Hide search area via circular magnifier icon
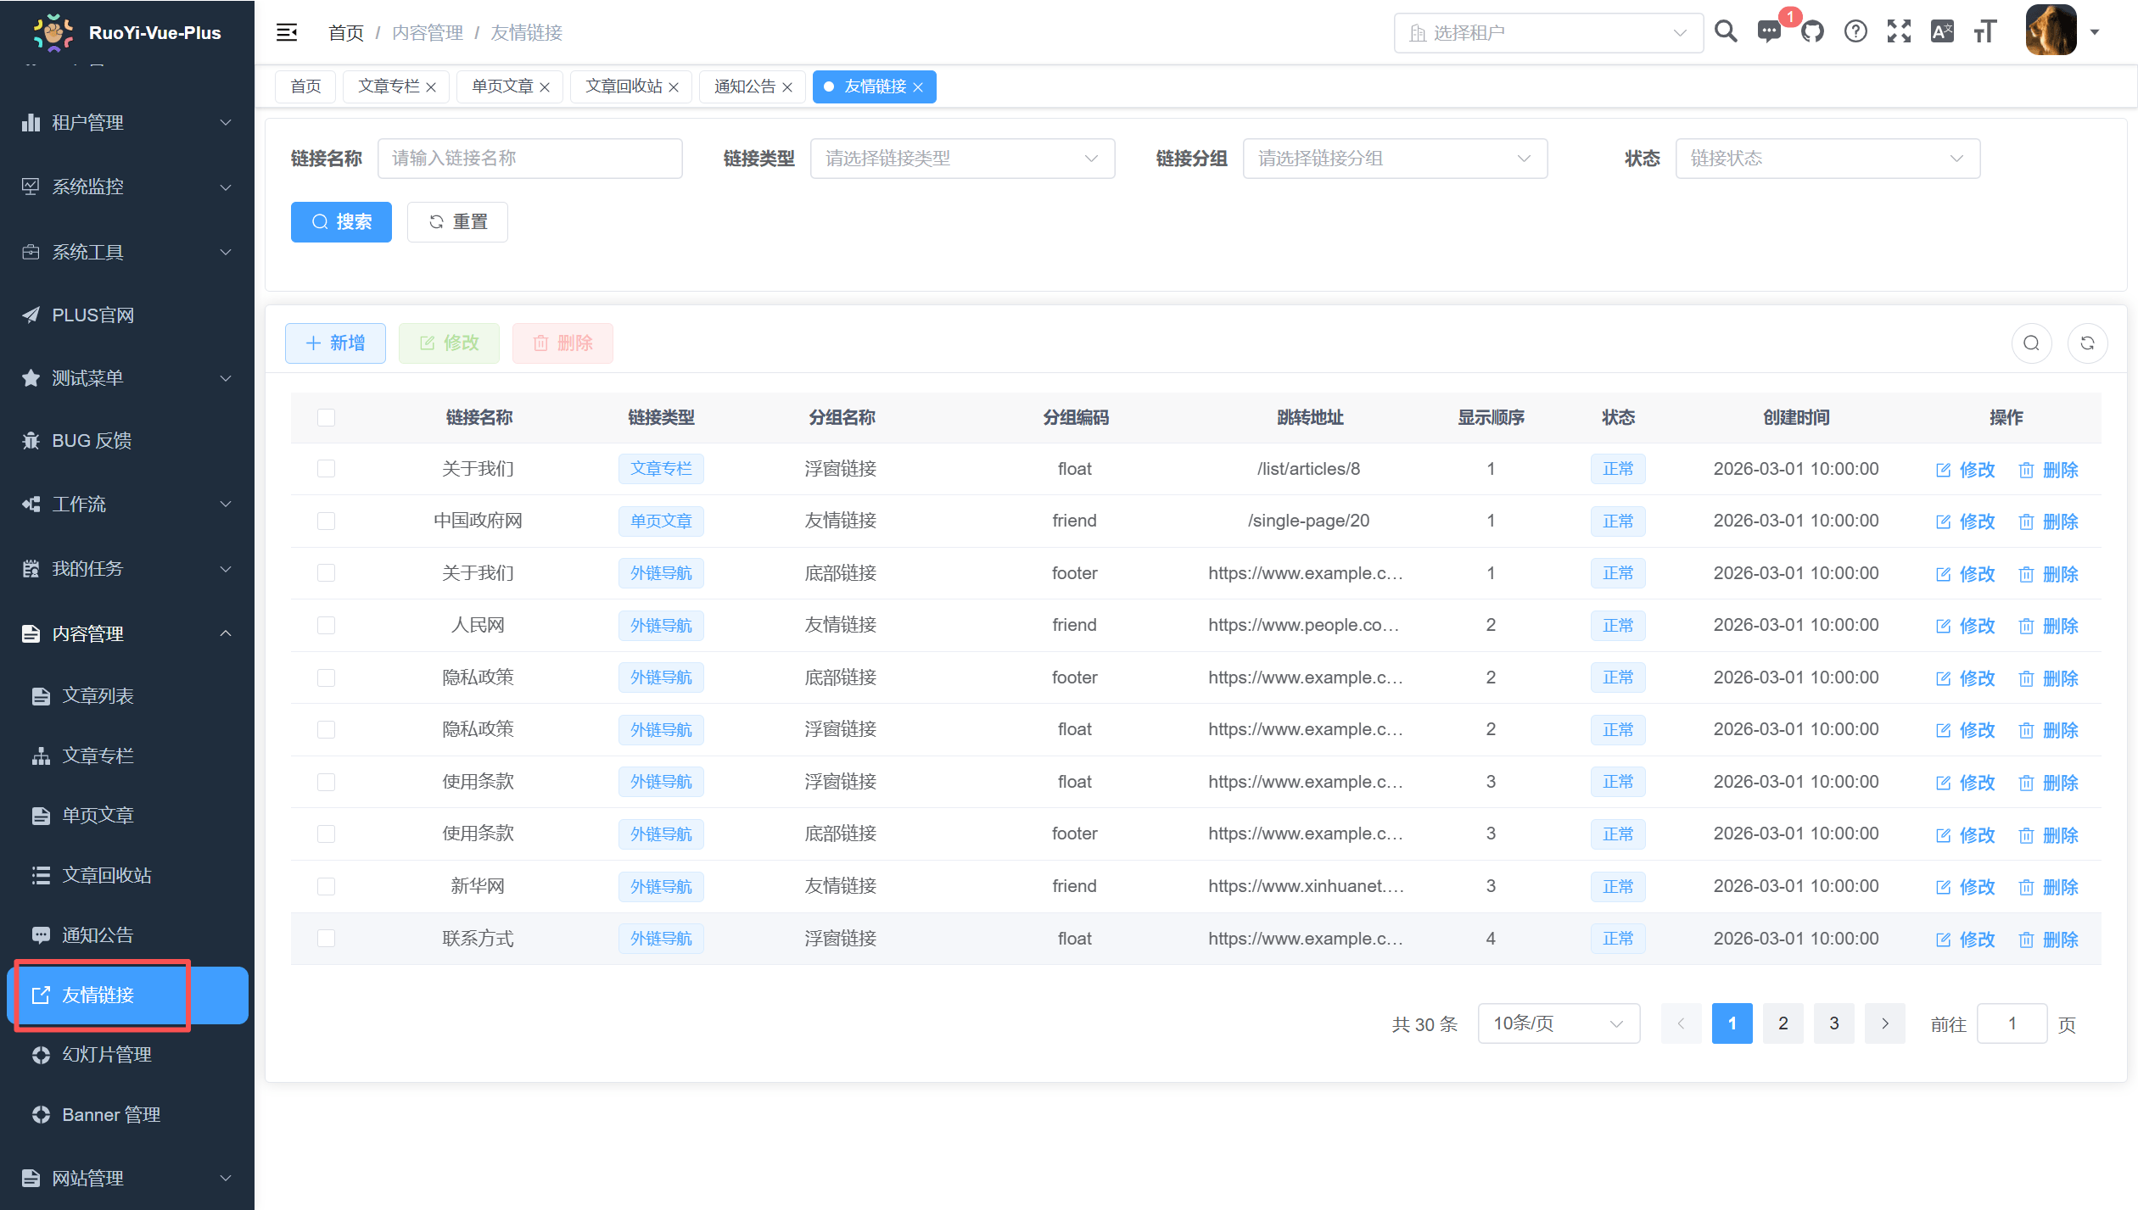Screen dimensions: 2138x1210 [x=2031, y=343]
